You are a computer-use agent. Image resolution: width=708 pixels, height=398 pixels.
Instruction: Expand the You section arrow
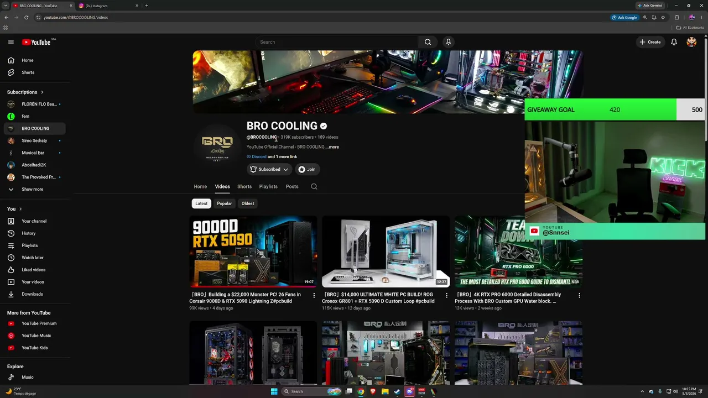pyautogui.click(x=20, y=209)
